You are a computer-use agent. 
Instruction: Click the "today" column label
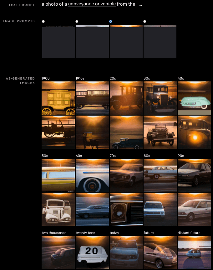pyautogui.click(x=114, y=233)
